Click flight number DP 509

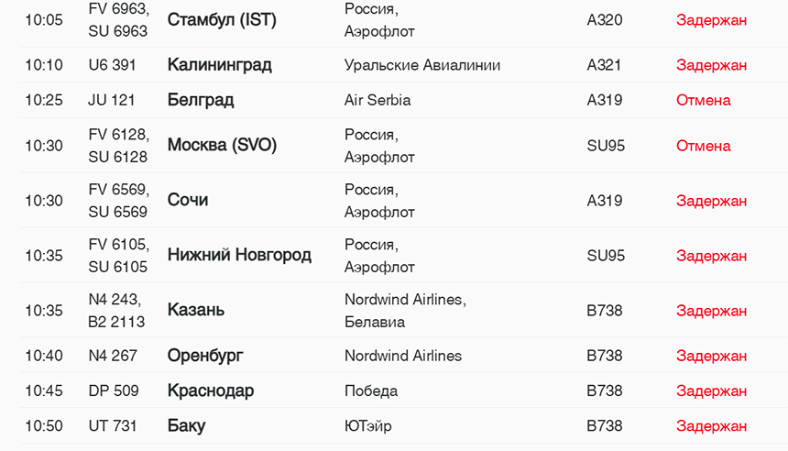[114, 390]
